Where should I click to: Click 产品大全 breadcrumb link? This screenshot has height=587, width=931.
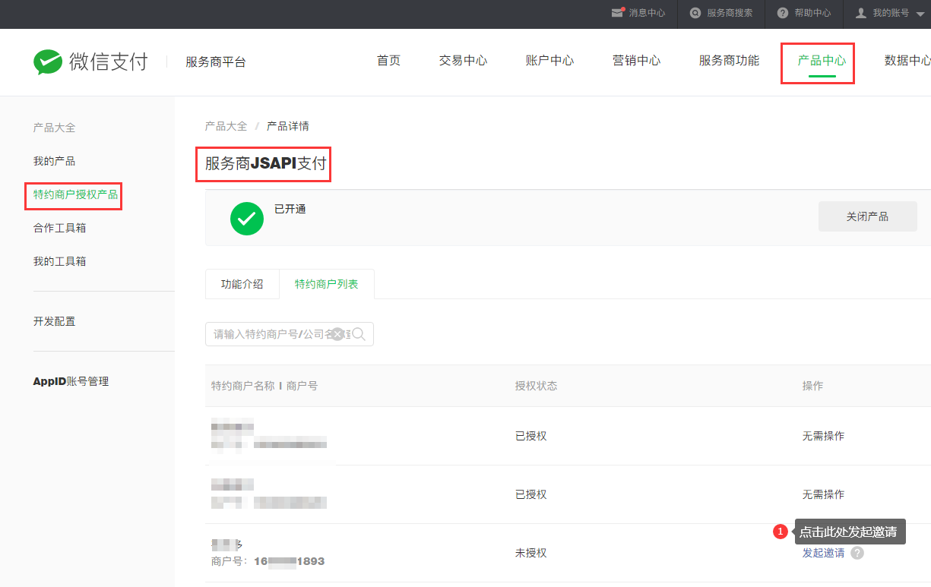(x=226, y=126)
